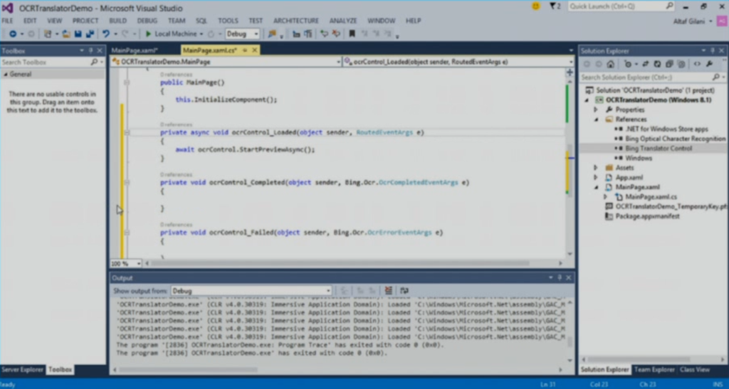Open the DEBUG menu
The image size is (729, 389).
(x=147, y=21)
